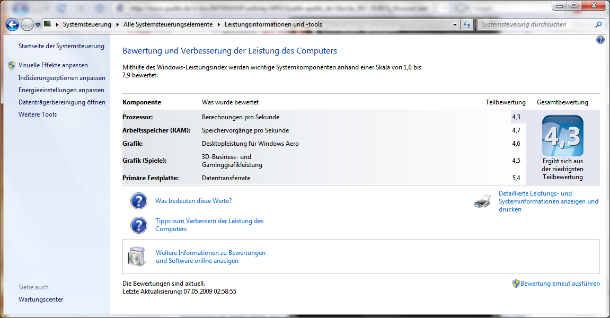610x318 pixels.
Task: Click shield icon beside Bewertung erneut ausführen
Action: pos(516,284)
